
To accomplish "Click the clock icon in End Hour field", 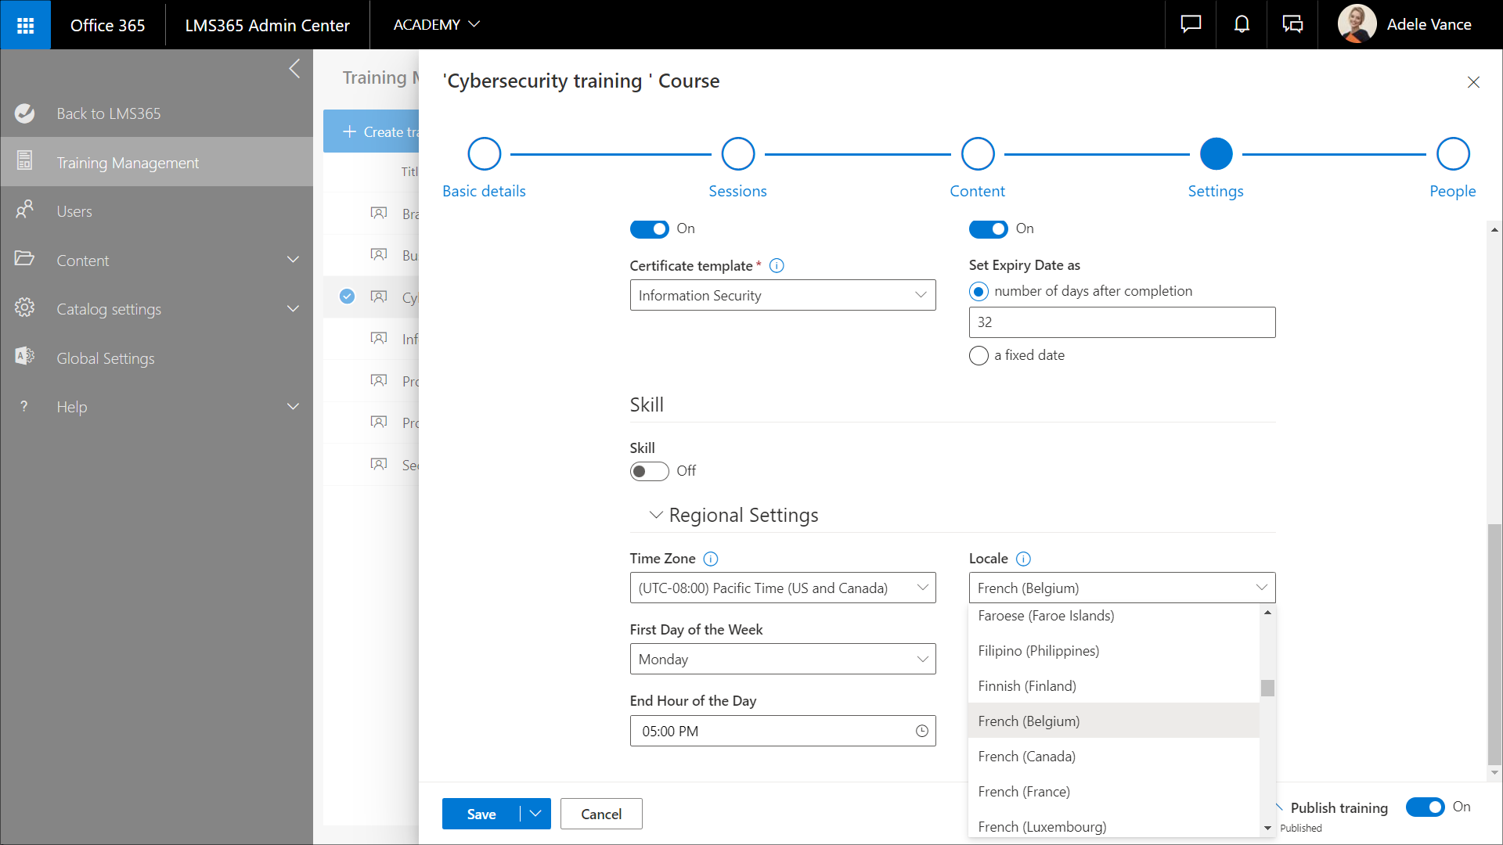I will (922, 731).
